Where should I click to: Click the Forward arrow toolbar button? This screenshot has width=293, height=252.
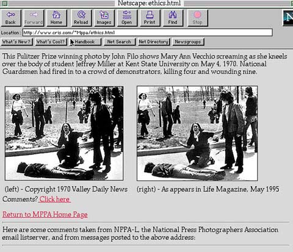(x=34, y=18)
